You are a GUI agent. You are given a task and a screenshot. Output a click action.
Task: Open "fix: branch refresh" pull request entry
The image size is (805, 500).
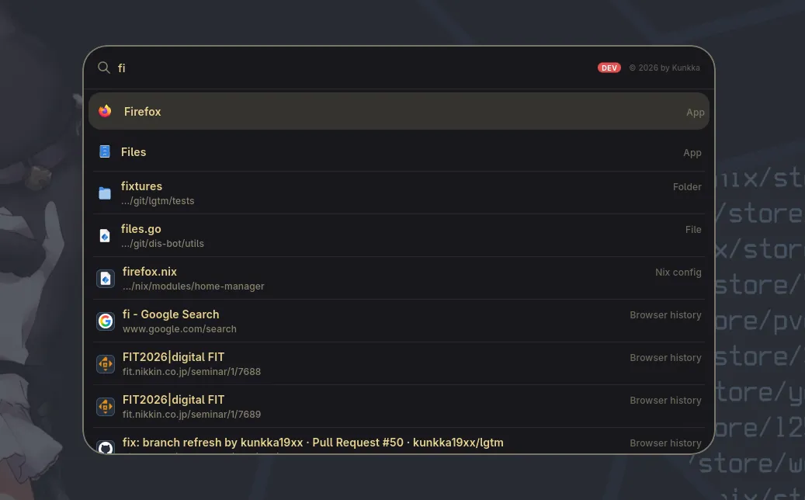click(399, 441)
